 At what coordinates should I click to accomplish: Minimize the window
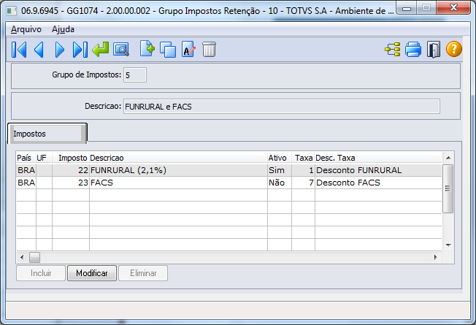407,8
